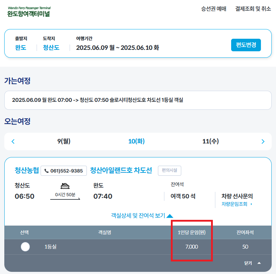Click the 061)552-9385 phone button
The height and width of the screenshot is (274, 276).
pyautogui.click(x=64, y=171)
